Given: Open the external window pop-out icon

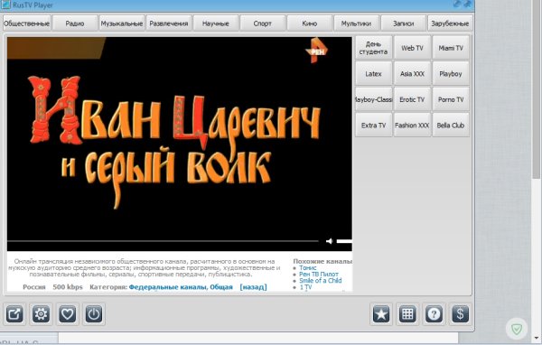Looking at the screenshot, I should coord(14,314).
